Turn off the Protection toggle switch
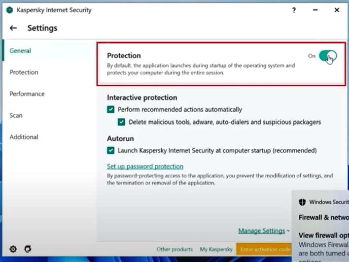 pos(328,56)
